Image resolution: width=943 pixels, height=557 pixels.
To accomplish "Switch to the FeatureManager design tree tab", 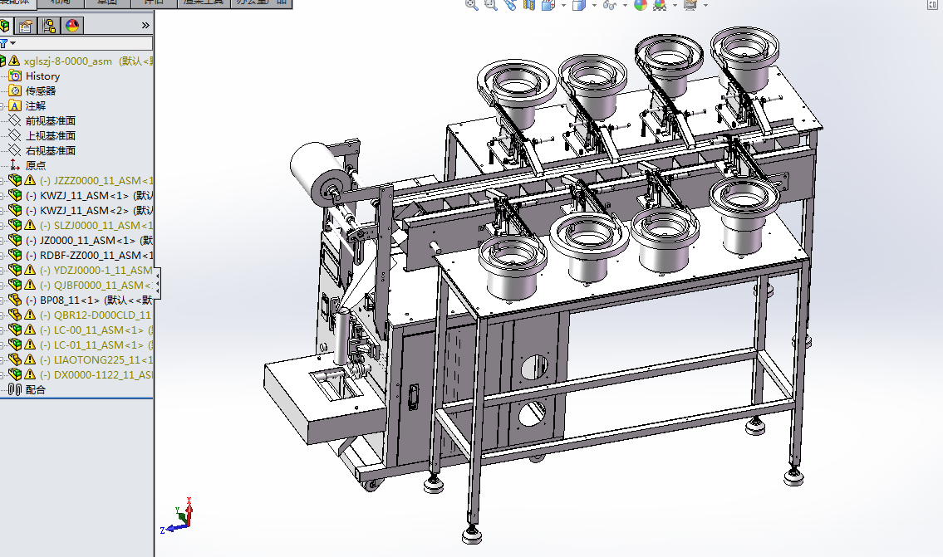I will coord(5,26).
